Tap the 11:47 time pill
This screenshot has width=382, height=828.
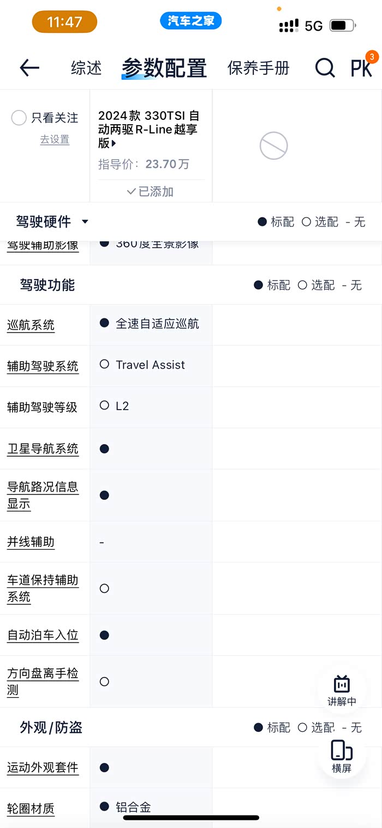64,22
